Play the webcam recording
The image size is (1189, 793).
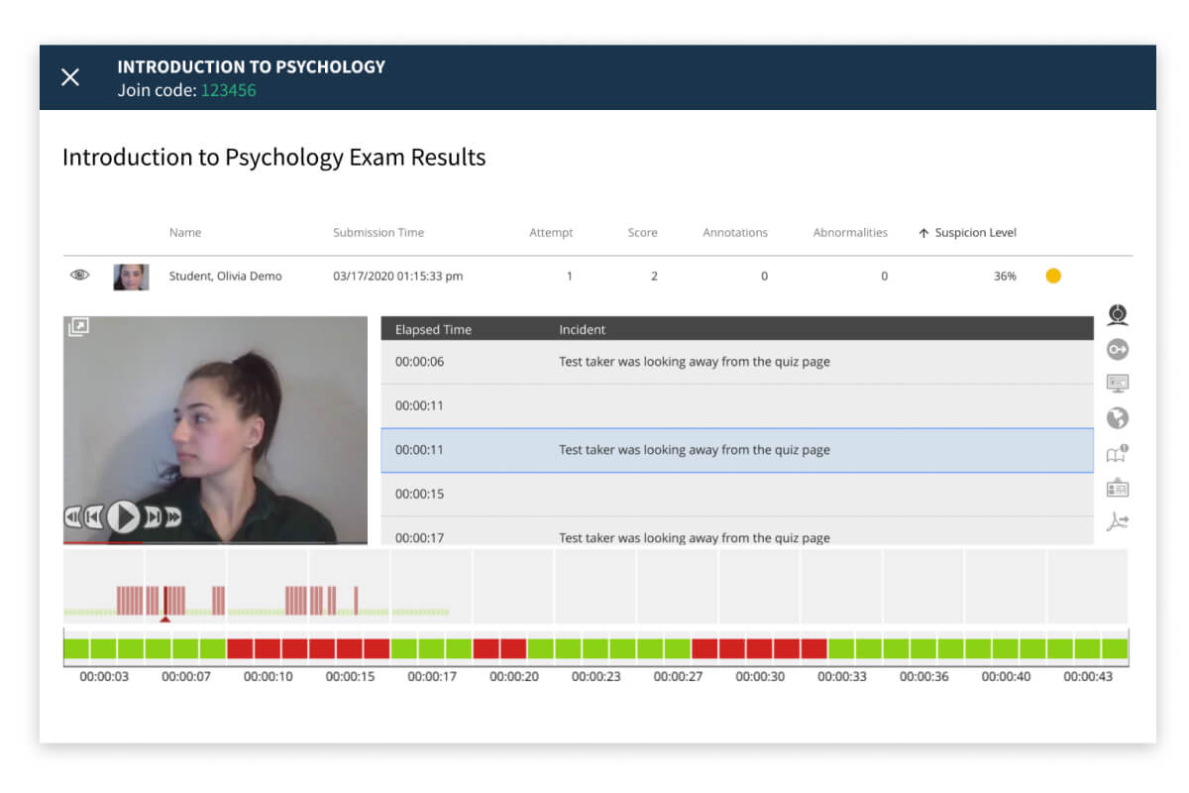[123, 516]
